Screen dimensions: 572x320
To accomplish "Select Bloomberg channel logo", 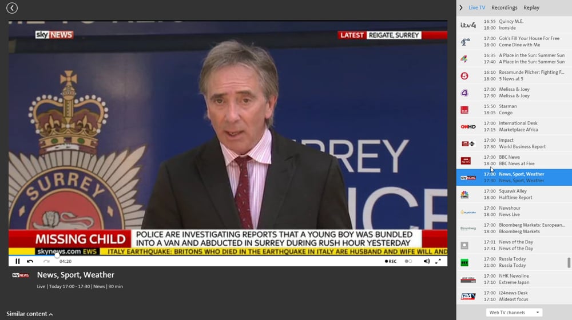I will (468, 229).
